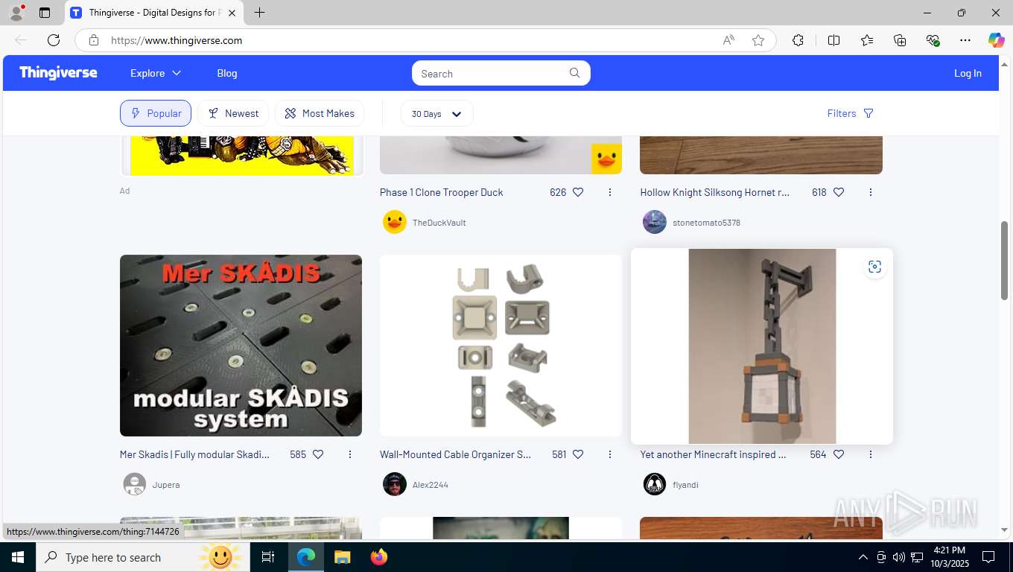Open tab actions menu icon
This screenshot has width=1013, height=572.
click(45, 13)
